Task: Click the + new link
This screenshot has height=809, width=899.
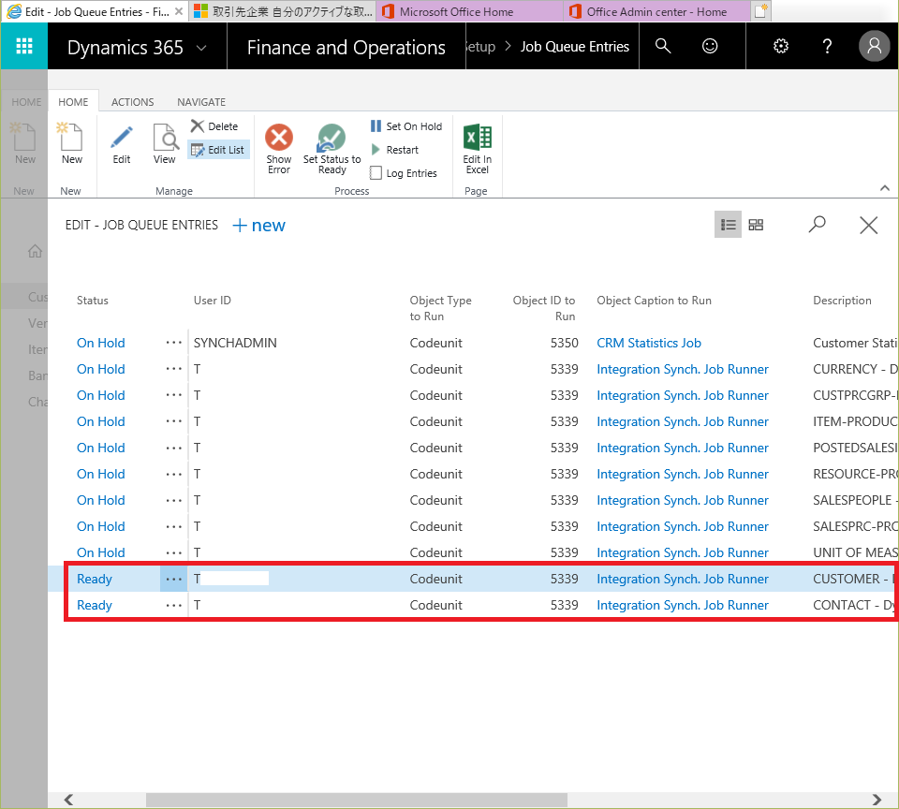Action: pos(258,226)
